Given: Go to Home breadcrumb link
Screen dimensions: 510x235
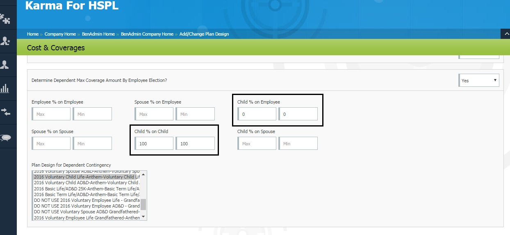Looking at the screenshot, I should pos(33,34).
